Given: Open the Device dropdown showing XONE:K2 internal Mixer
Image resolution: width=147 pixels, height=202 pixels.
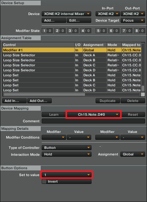Looking at the screenshot, I should 66,14.
